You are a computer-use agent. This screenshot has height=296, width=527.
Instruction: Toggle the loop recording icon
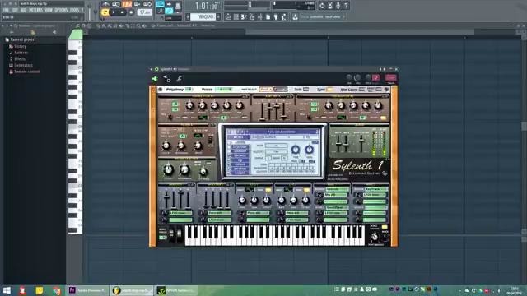click(x=147, y=4)
